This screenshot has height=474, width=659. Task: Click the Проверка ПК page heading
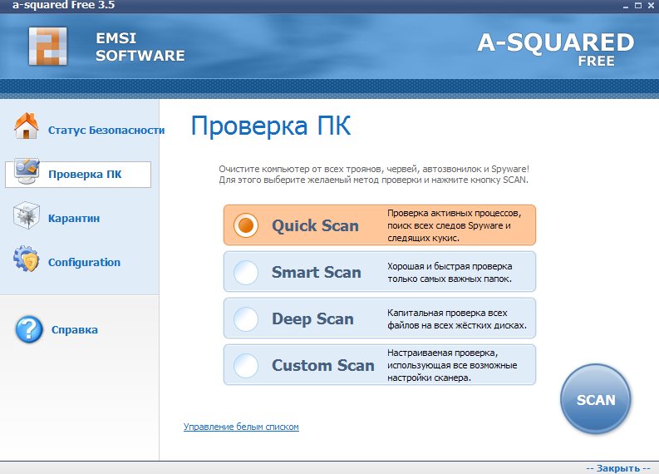[271, 126]
